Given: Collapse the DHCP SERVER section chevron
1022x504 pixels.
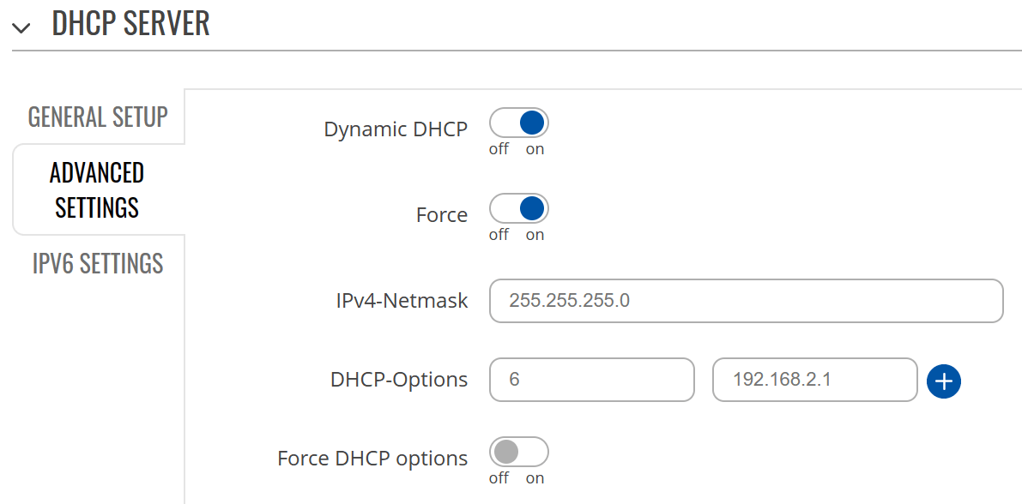Looking at the screenshot, I should [21, 26].
